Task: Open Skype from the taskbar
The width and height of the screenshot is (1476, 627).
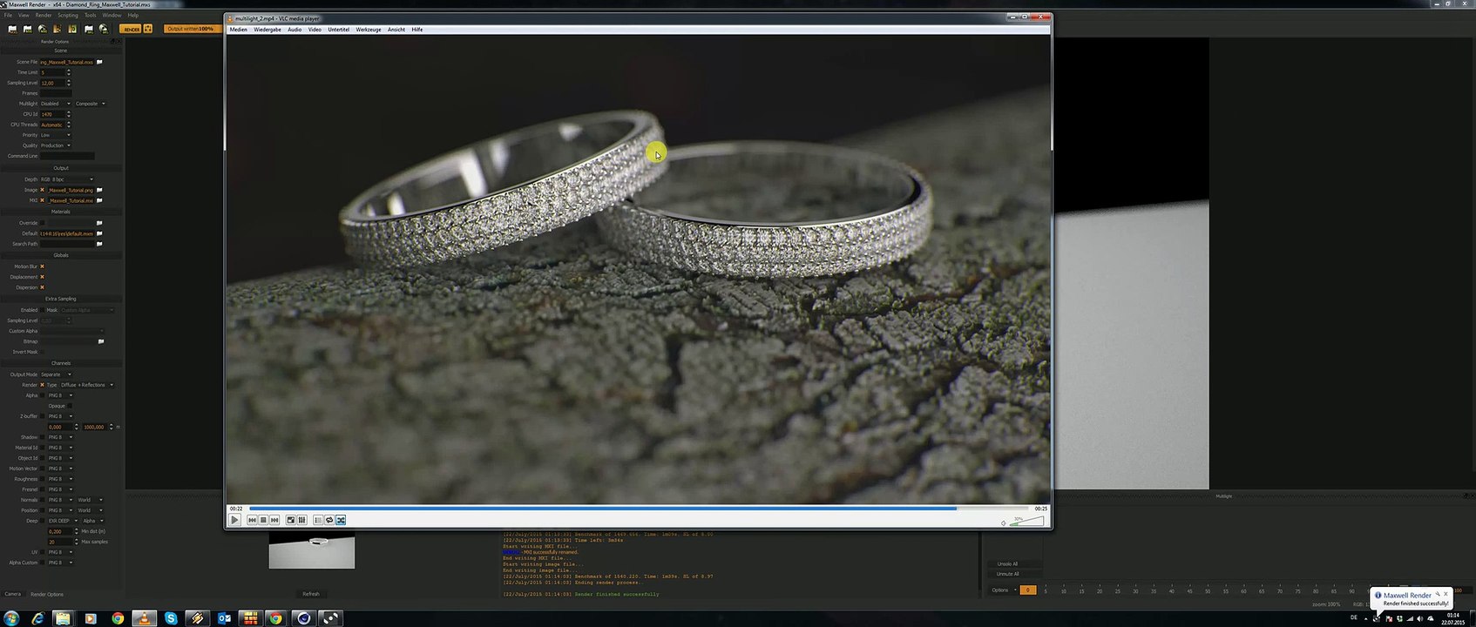Action: click(x=171, y=618)
